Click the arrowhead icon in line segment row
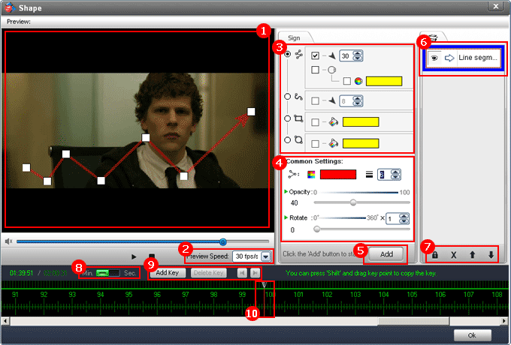This screenshot has height=345, width=511. (332, 56)
